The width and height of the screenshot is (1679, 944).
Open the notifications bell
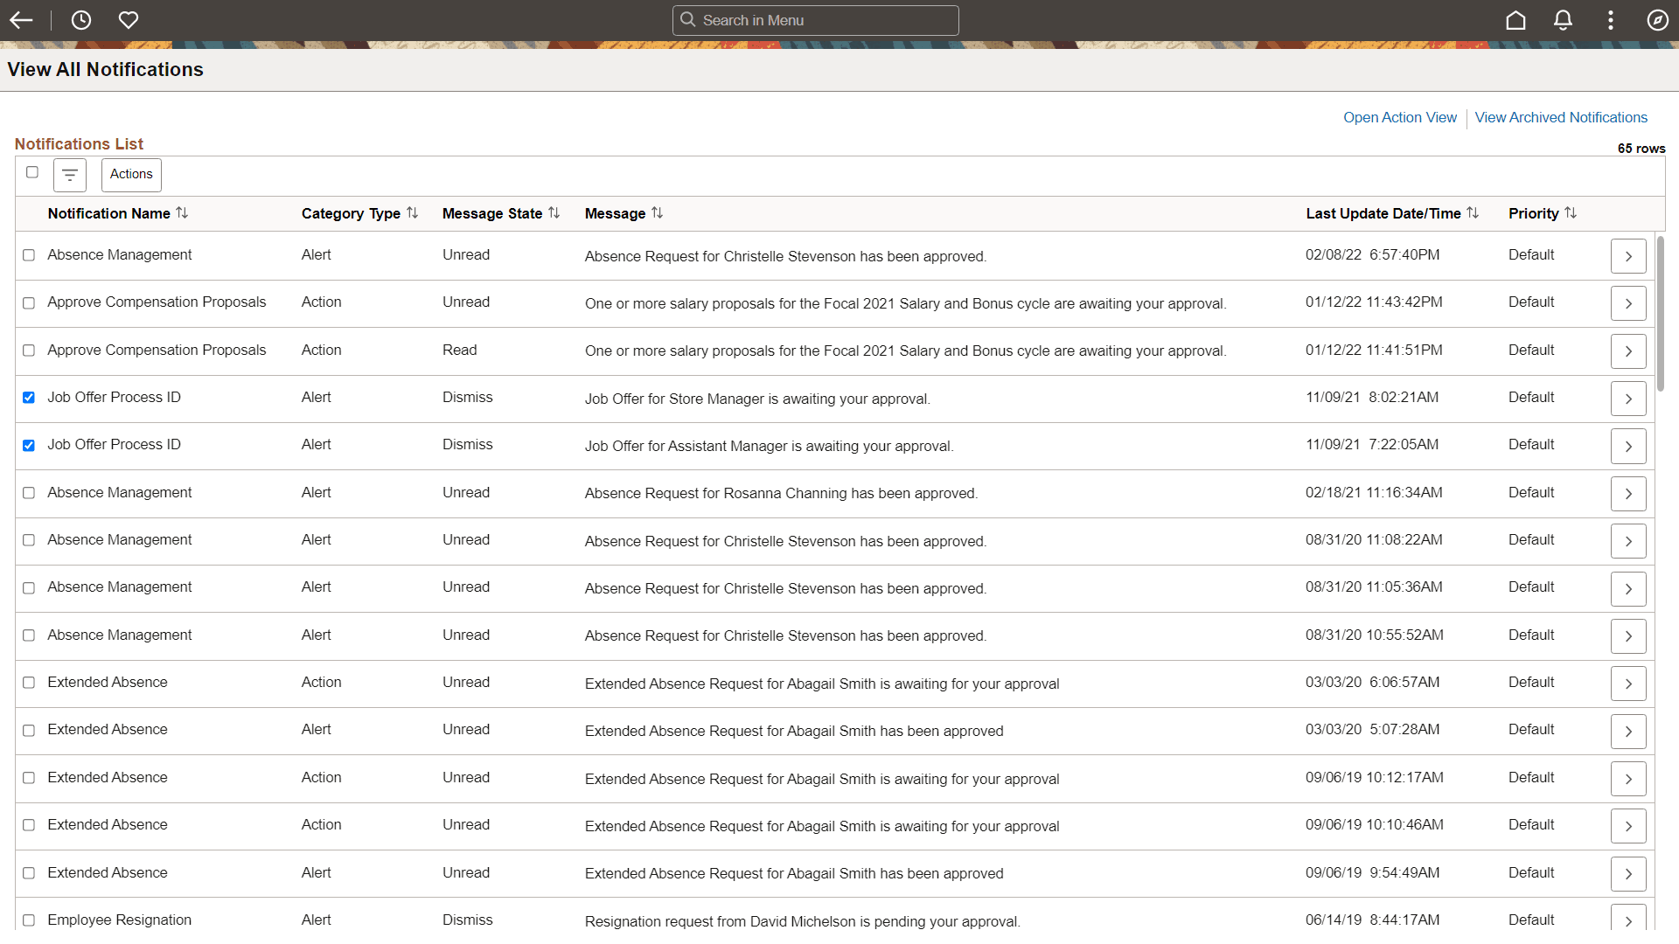tap(1563, 20)
